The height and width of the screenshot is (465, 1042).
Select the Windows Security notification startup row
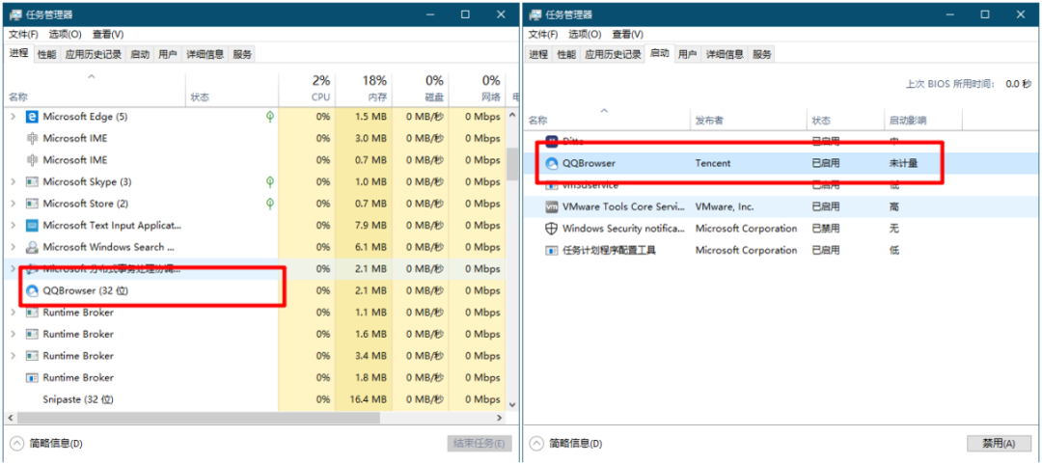point(782,229)
